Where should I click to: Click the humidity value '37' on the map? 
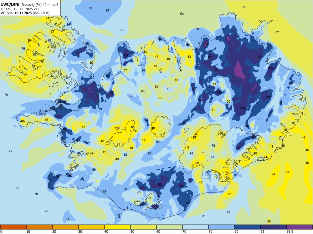click(195, 138)
